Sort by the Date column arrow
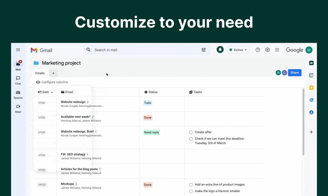 pyautogui.click(x=52, y=92)
